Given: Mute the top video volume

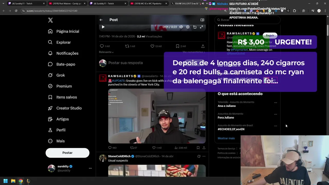Looking at the screenshot, I should pyautogui.click(x=181, y=27).
